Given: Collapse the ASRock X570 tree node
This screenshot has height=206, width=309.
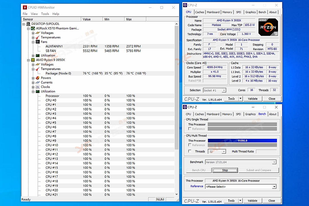Looking at the screenshot, I should [x=28, y=29].
